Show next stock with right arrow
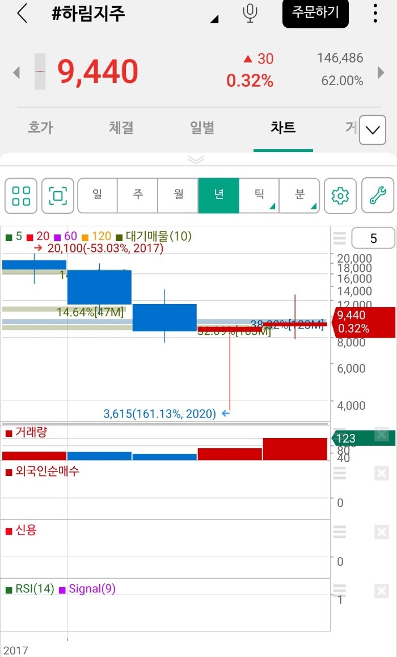The height and width of the screenshot is (657, 397). (x=381, y=73)
